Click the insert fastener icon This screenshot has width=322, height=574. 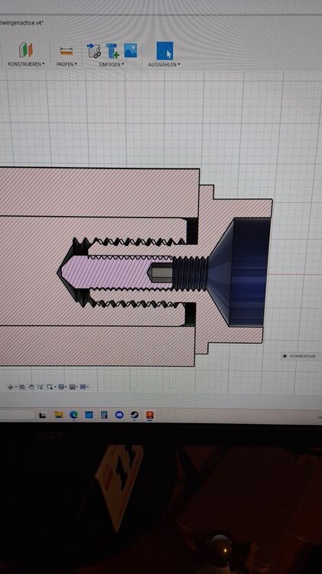click(112, 51)
